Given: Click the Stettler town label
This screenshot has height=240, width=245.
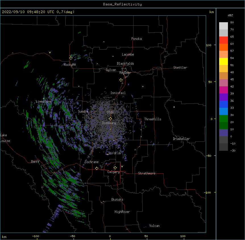Looking at the screenshot, I should (x=180, y=68).
